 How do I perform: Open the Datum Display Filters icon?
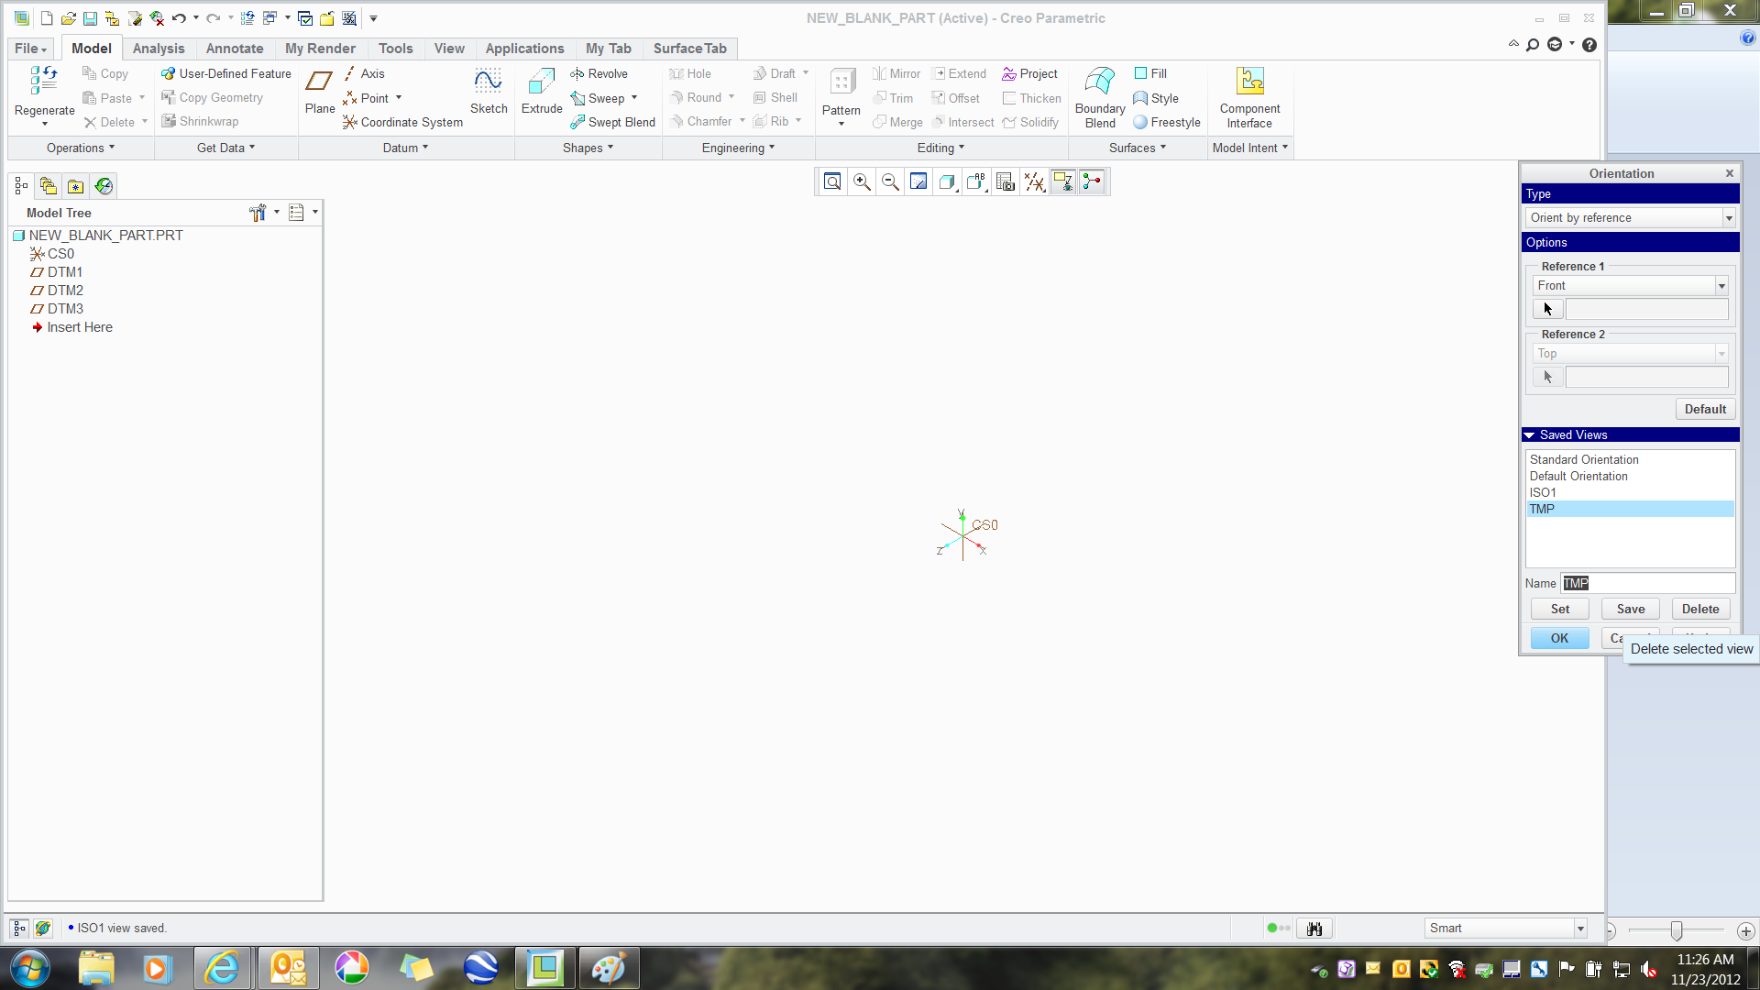tap(1035, 181)
